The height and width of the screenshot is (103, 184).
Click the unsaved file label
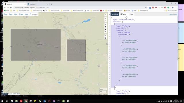tap(34, 14)
